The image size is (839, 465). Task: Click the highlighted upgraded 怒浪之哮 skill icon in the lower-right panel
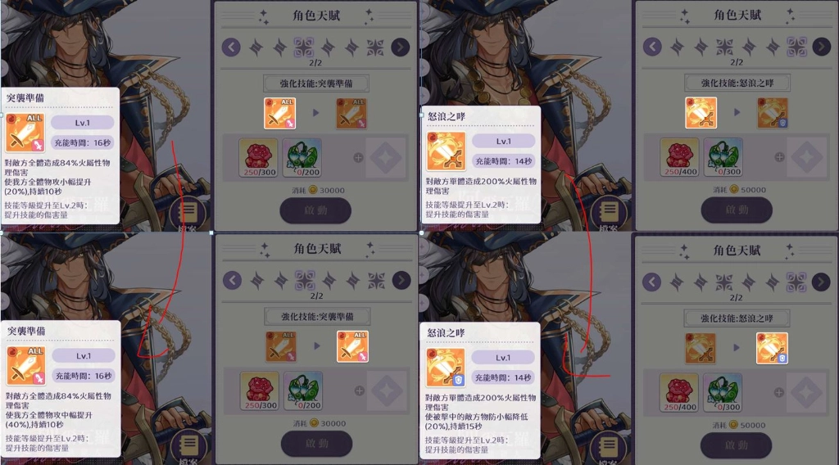point(772,348)
